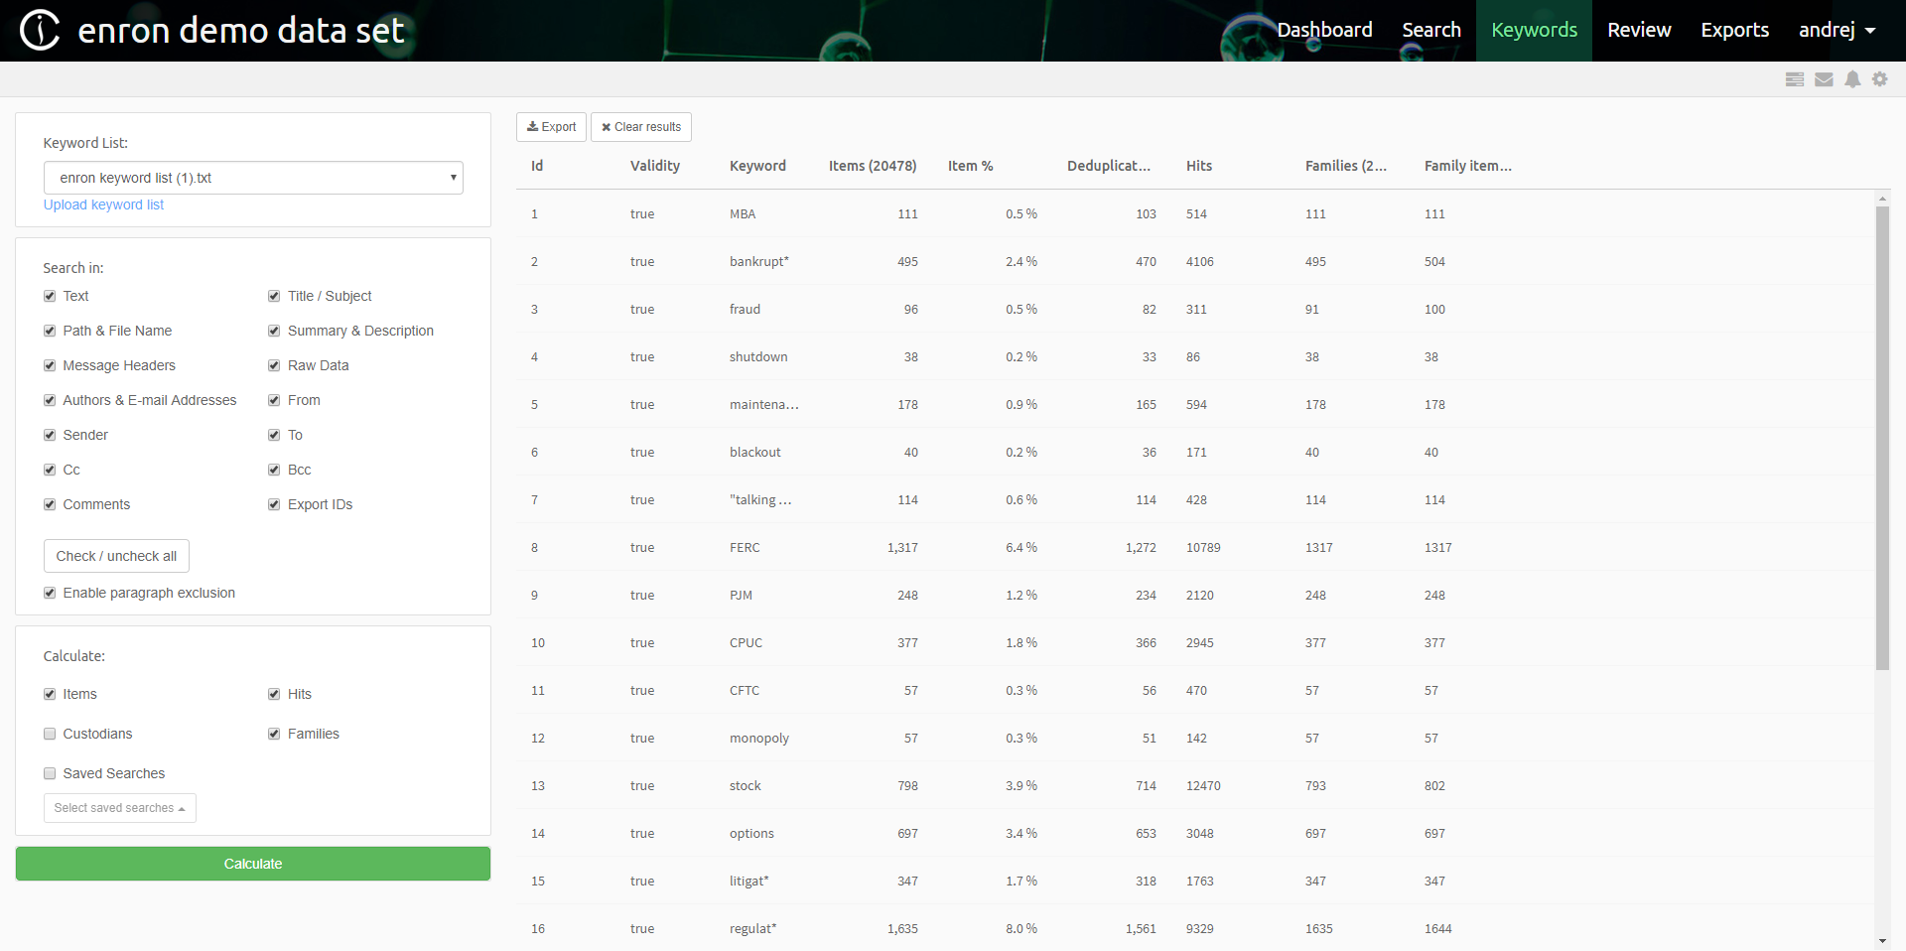Click the circular app logo icon

(40, 30)
